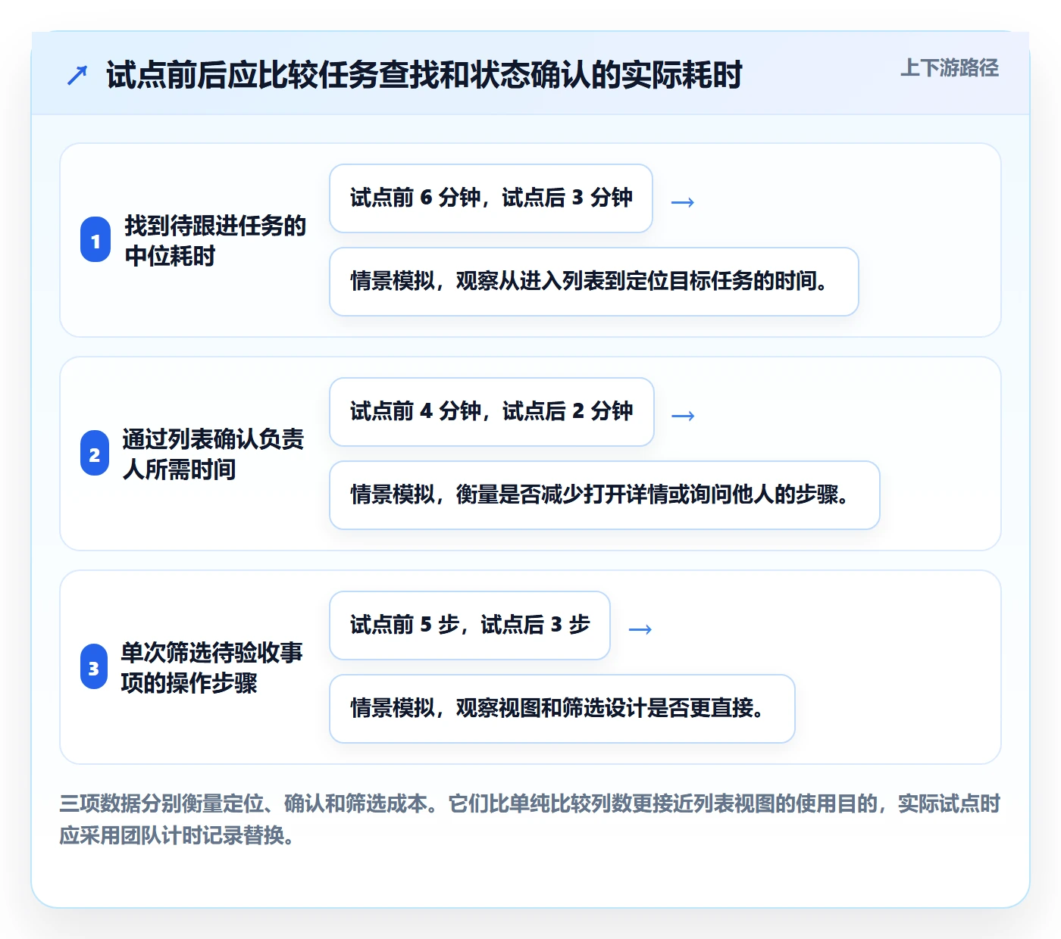
Task: Select the 试点前 4 分钟,试点后 2 分钟 chip
Action: [492, 412]
